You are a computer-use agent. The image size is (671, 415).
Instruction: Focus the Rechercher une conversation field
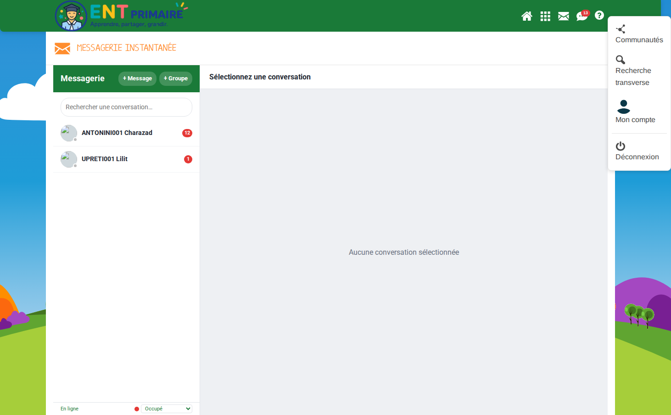coord(126,107)
